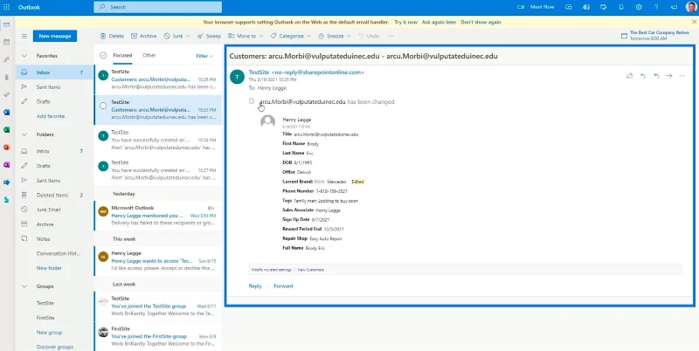Reply using the arrow icon in message header

pyautogui.click(x=642, y=76)
